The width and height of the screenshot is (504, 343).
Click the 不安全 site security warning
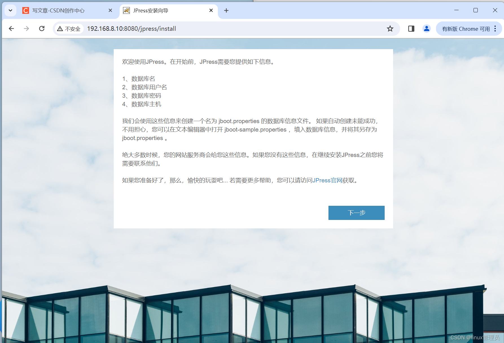69,29
